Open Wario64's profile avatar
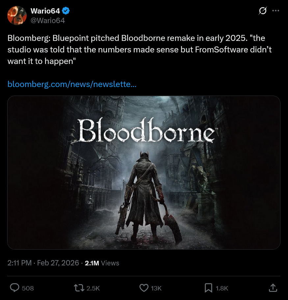288x300 pixels. point(17,15)
